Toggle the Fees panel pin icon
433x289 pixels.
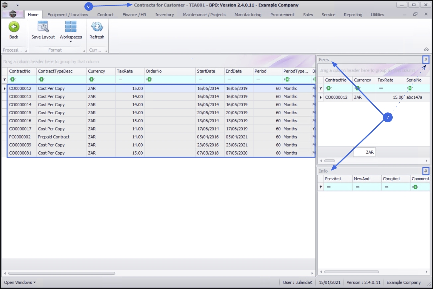point(426,60)
